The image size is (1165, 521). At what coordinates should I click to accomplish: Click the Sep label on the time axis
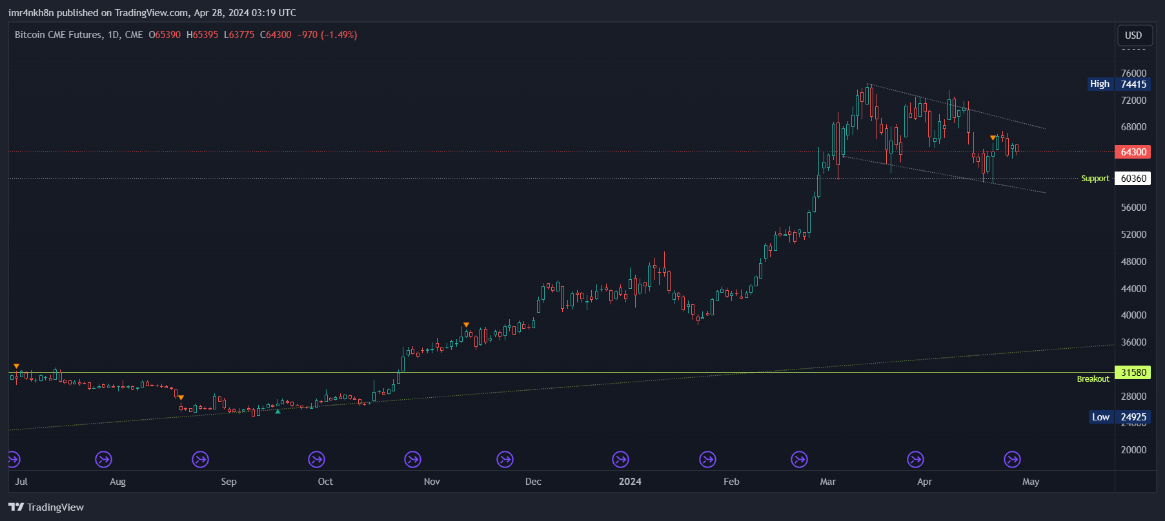(228, 482)
